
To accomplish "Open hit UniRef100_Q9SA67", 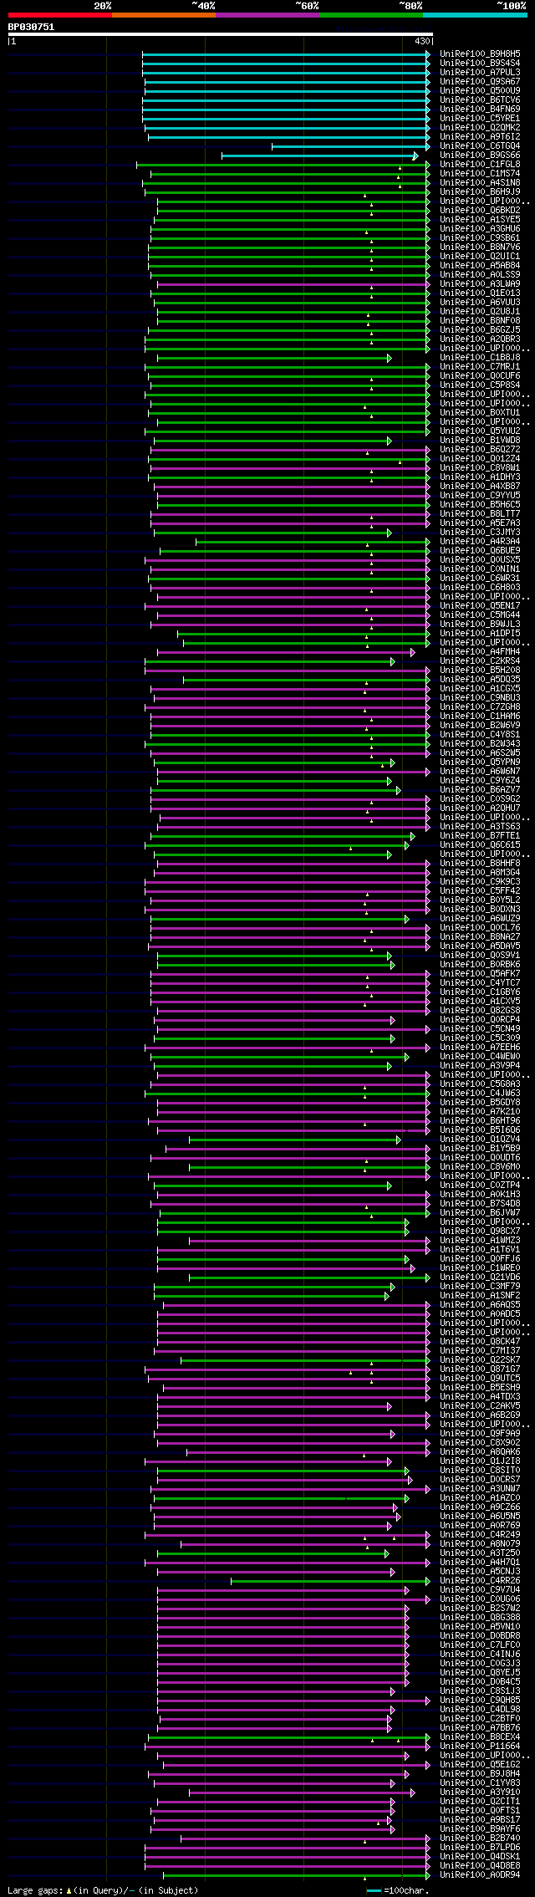I will (x=480, y=81).
